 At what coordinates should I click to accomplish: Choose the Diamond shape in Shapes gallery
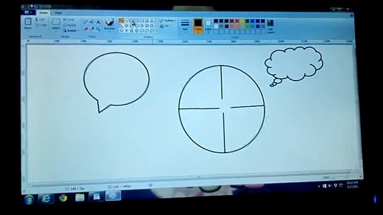126,25
